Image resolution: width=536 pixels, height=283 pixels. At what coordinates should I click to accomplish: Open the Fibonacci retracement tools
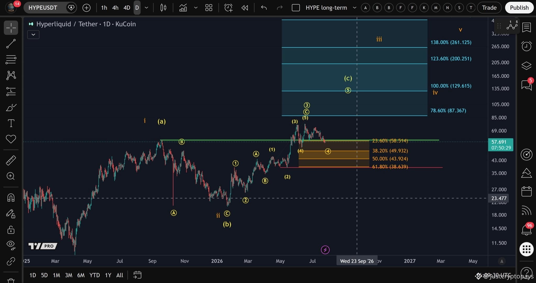(11, 59)
